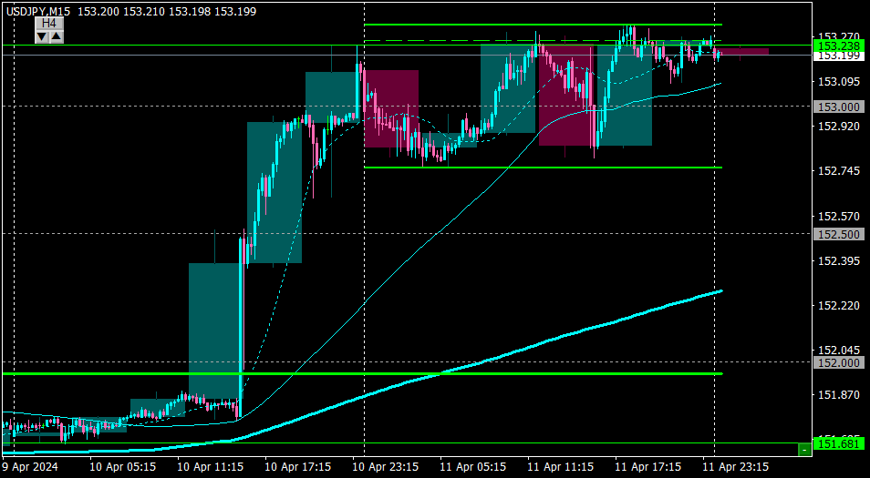Select the green 151.681 price label
Viewport: 870px width, 478px height.
838,443
